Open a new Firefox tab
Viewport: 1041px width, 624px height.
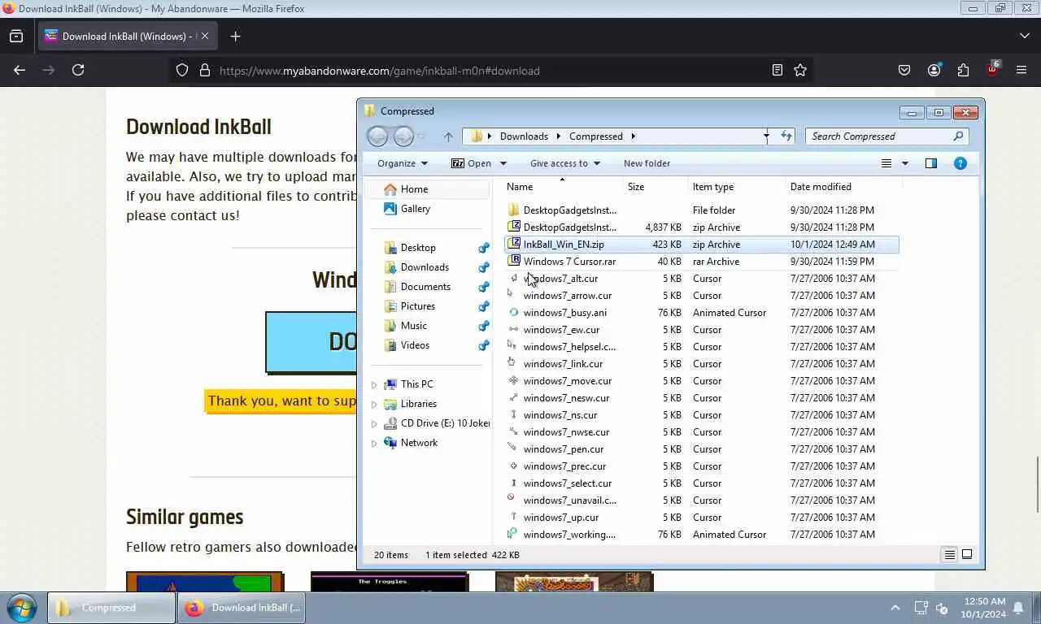235,37
